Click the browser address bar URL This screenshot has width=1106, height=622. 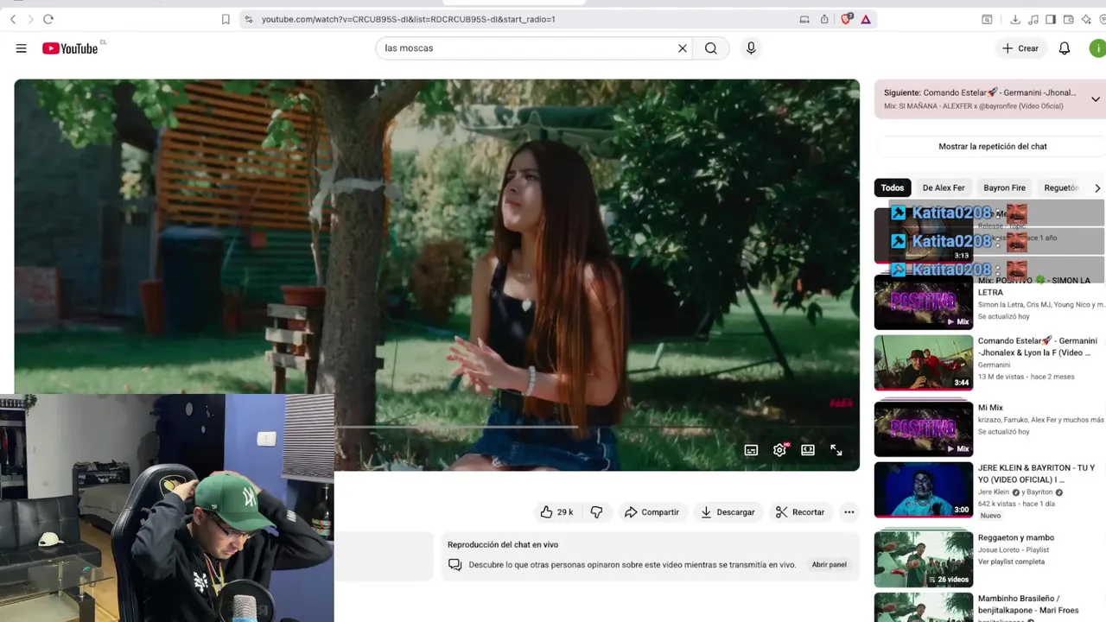(409, 19)
